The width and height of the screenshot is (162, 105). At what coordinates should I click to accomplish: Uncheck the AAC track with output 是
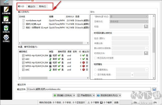pos(23,59)
